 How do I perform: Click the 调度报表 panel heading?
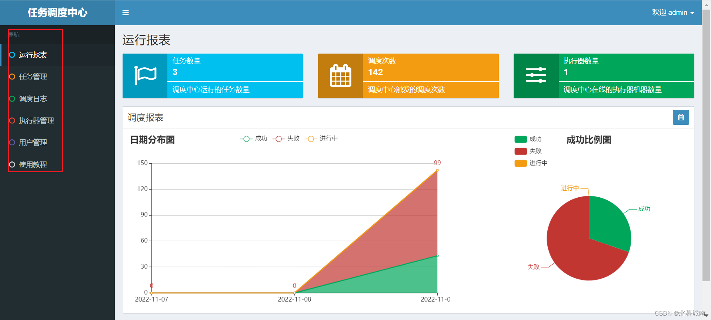[146, 118]
